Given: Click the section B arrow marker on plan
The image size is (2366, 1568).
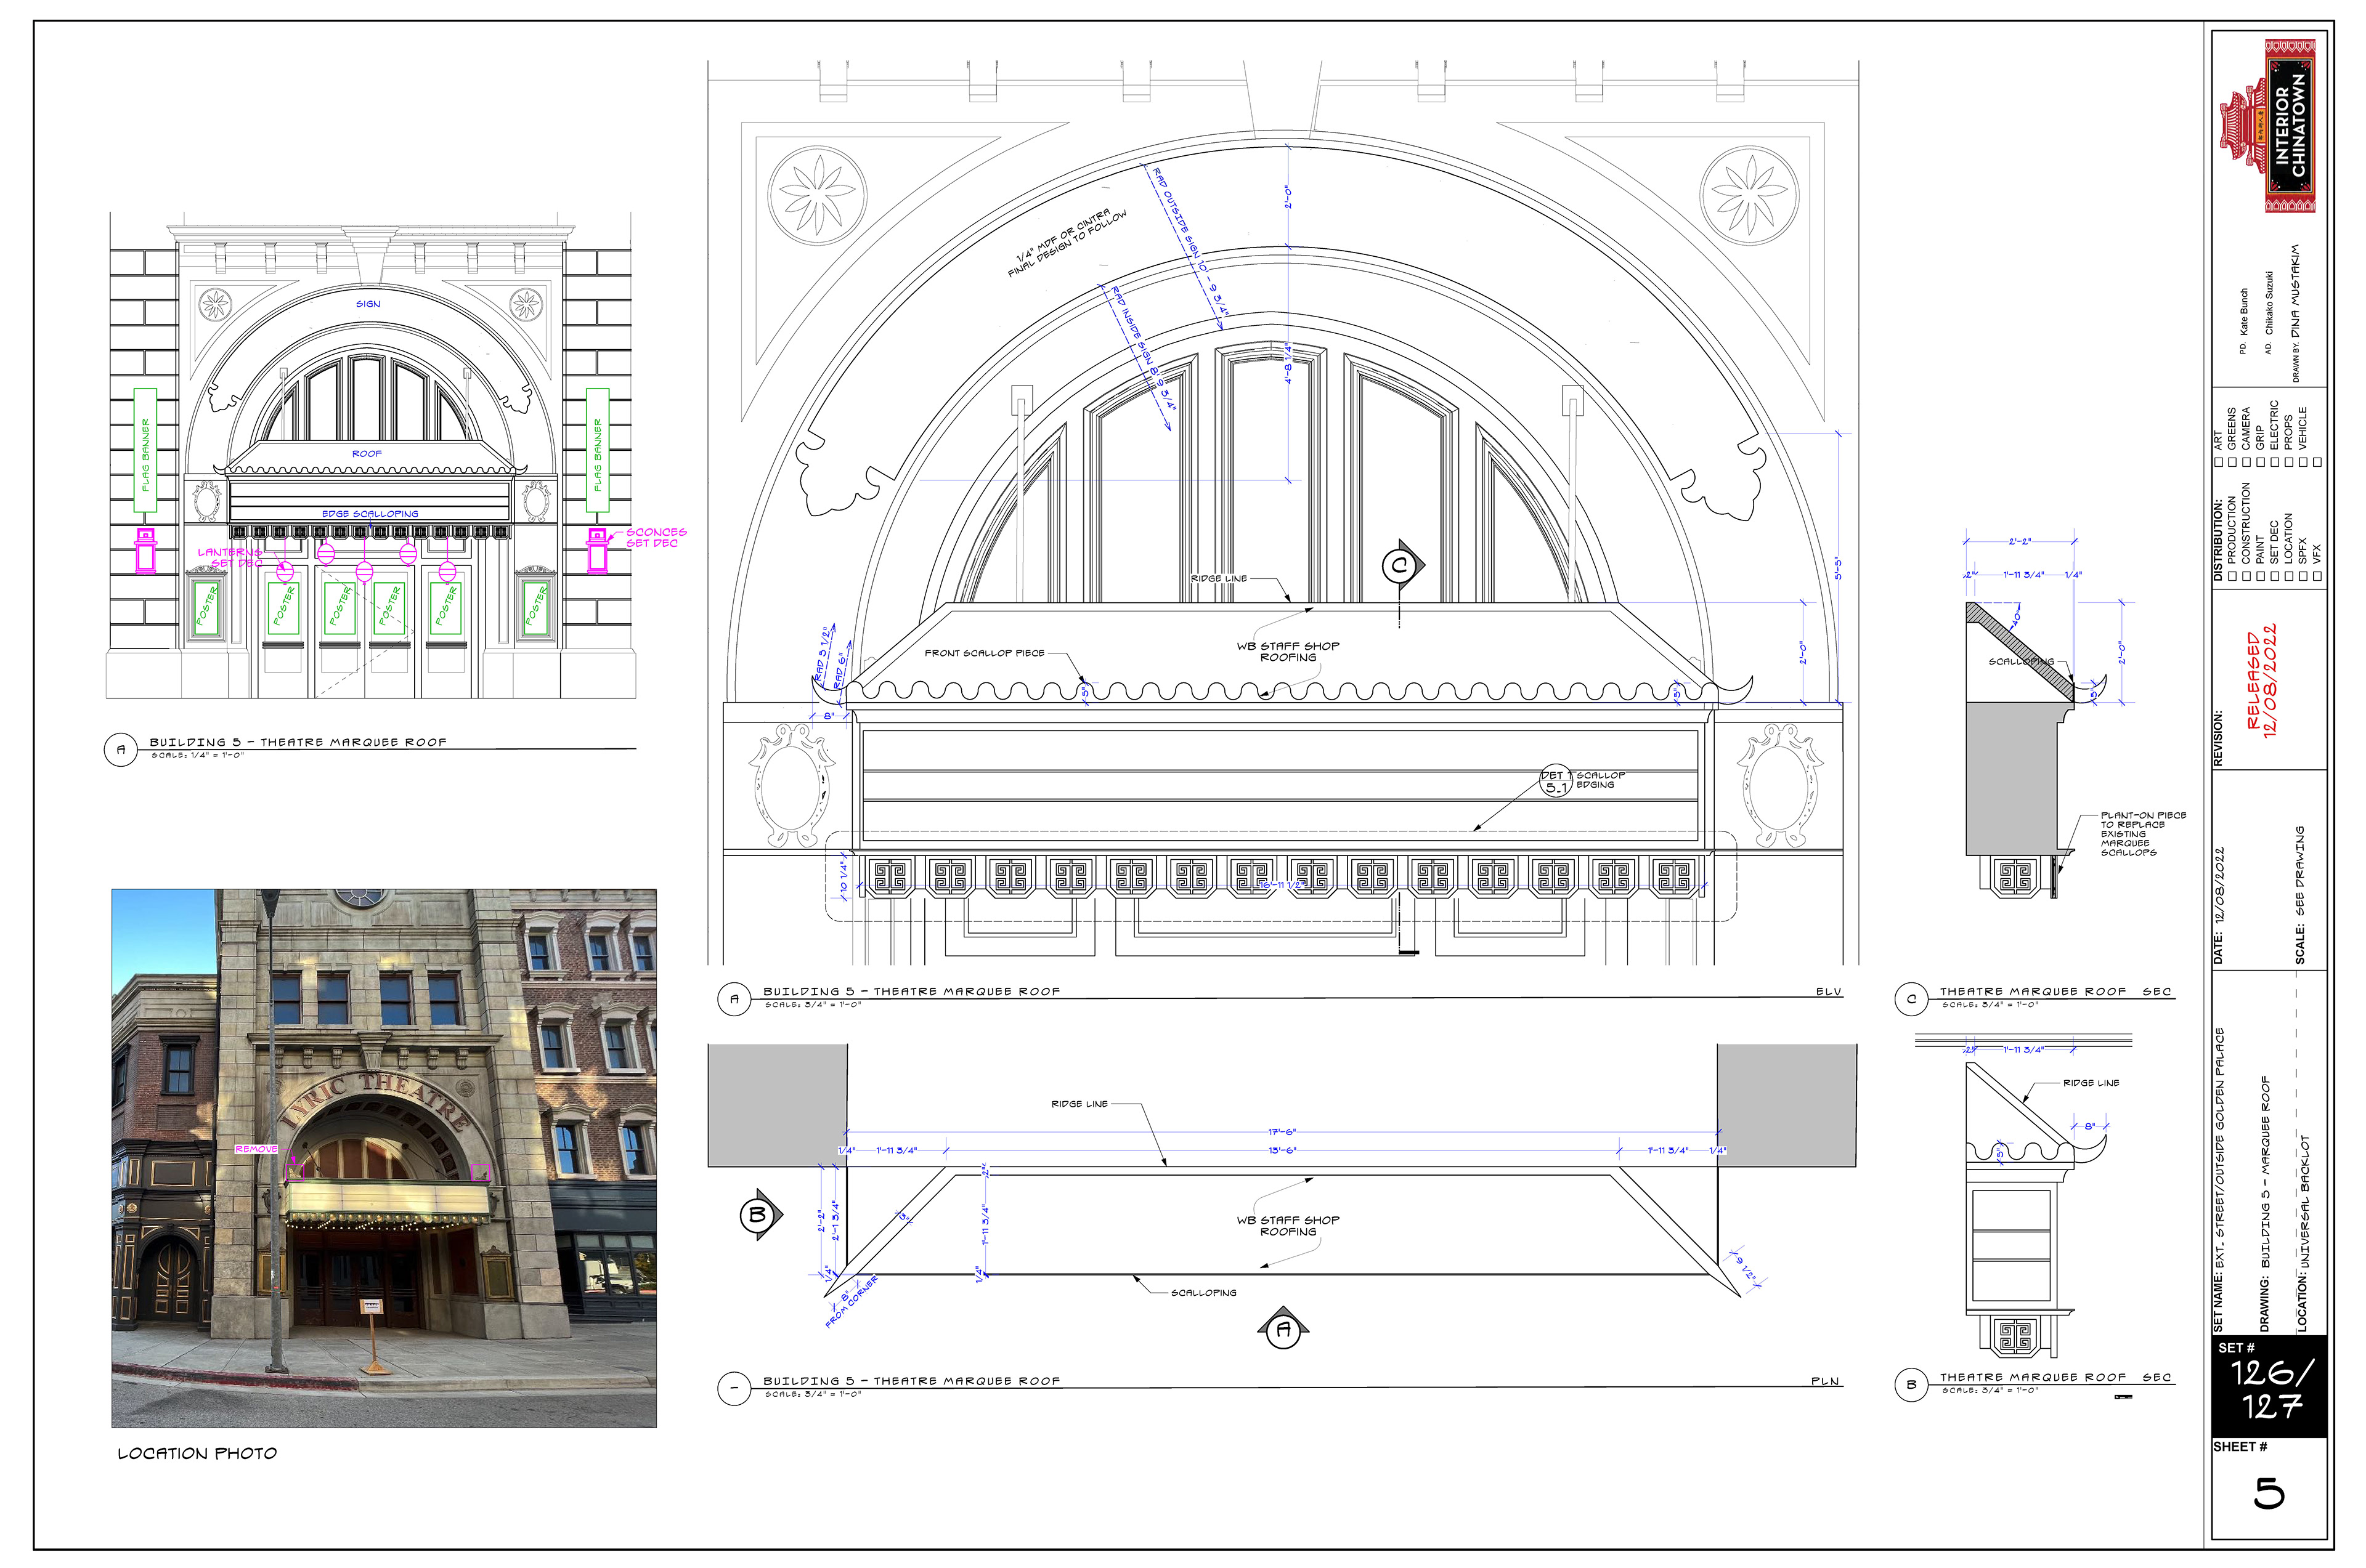Looking at the screenshot, I should point(757,1215).
